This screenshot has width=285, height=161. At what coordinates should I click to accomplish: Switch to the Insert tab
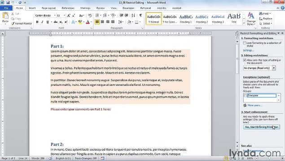point(32,8)
